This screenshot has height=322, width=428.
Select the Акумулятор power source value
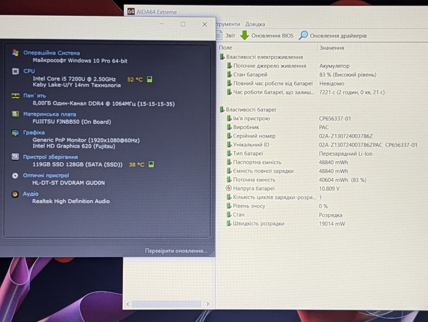[334, 66]
